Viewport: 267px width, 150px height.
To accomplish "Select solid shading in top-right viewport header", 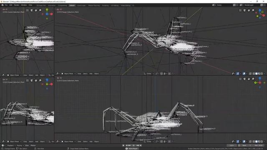I will point(256,74).
